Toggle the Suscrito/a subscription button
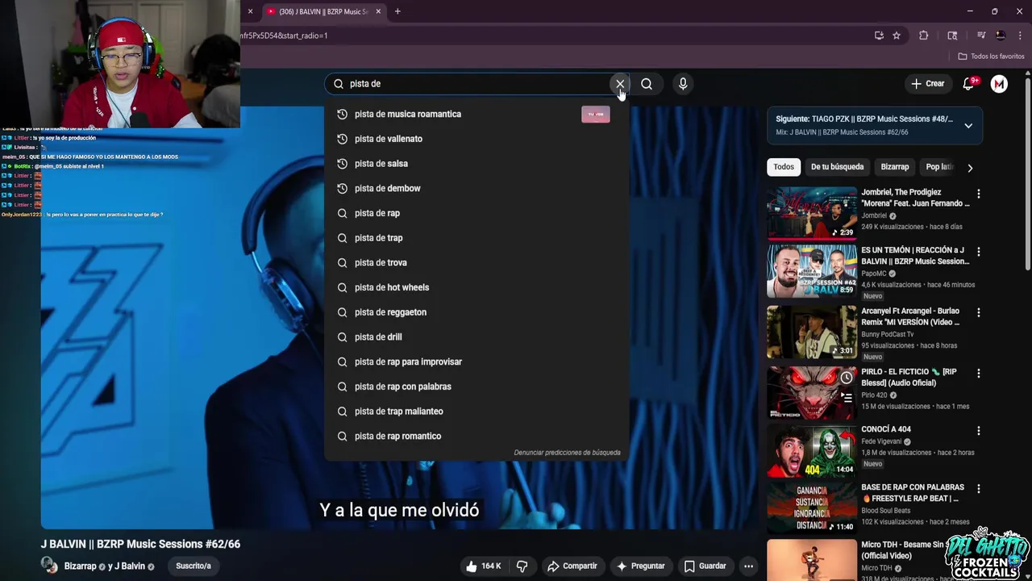The width and height of the screenshot is (1032, 581). [x=193, y=566]
